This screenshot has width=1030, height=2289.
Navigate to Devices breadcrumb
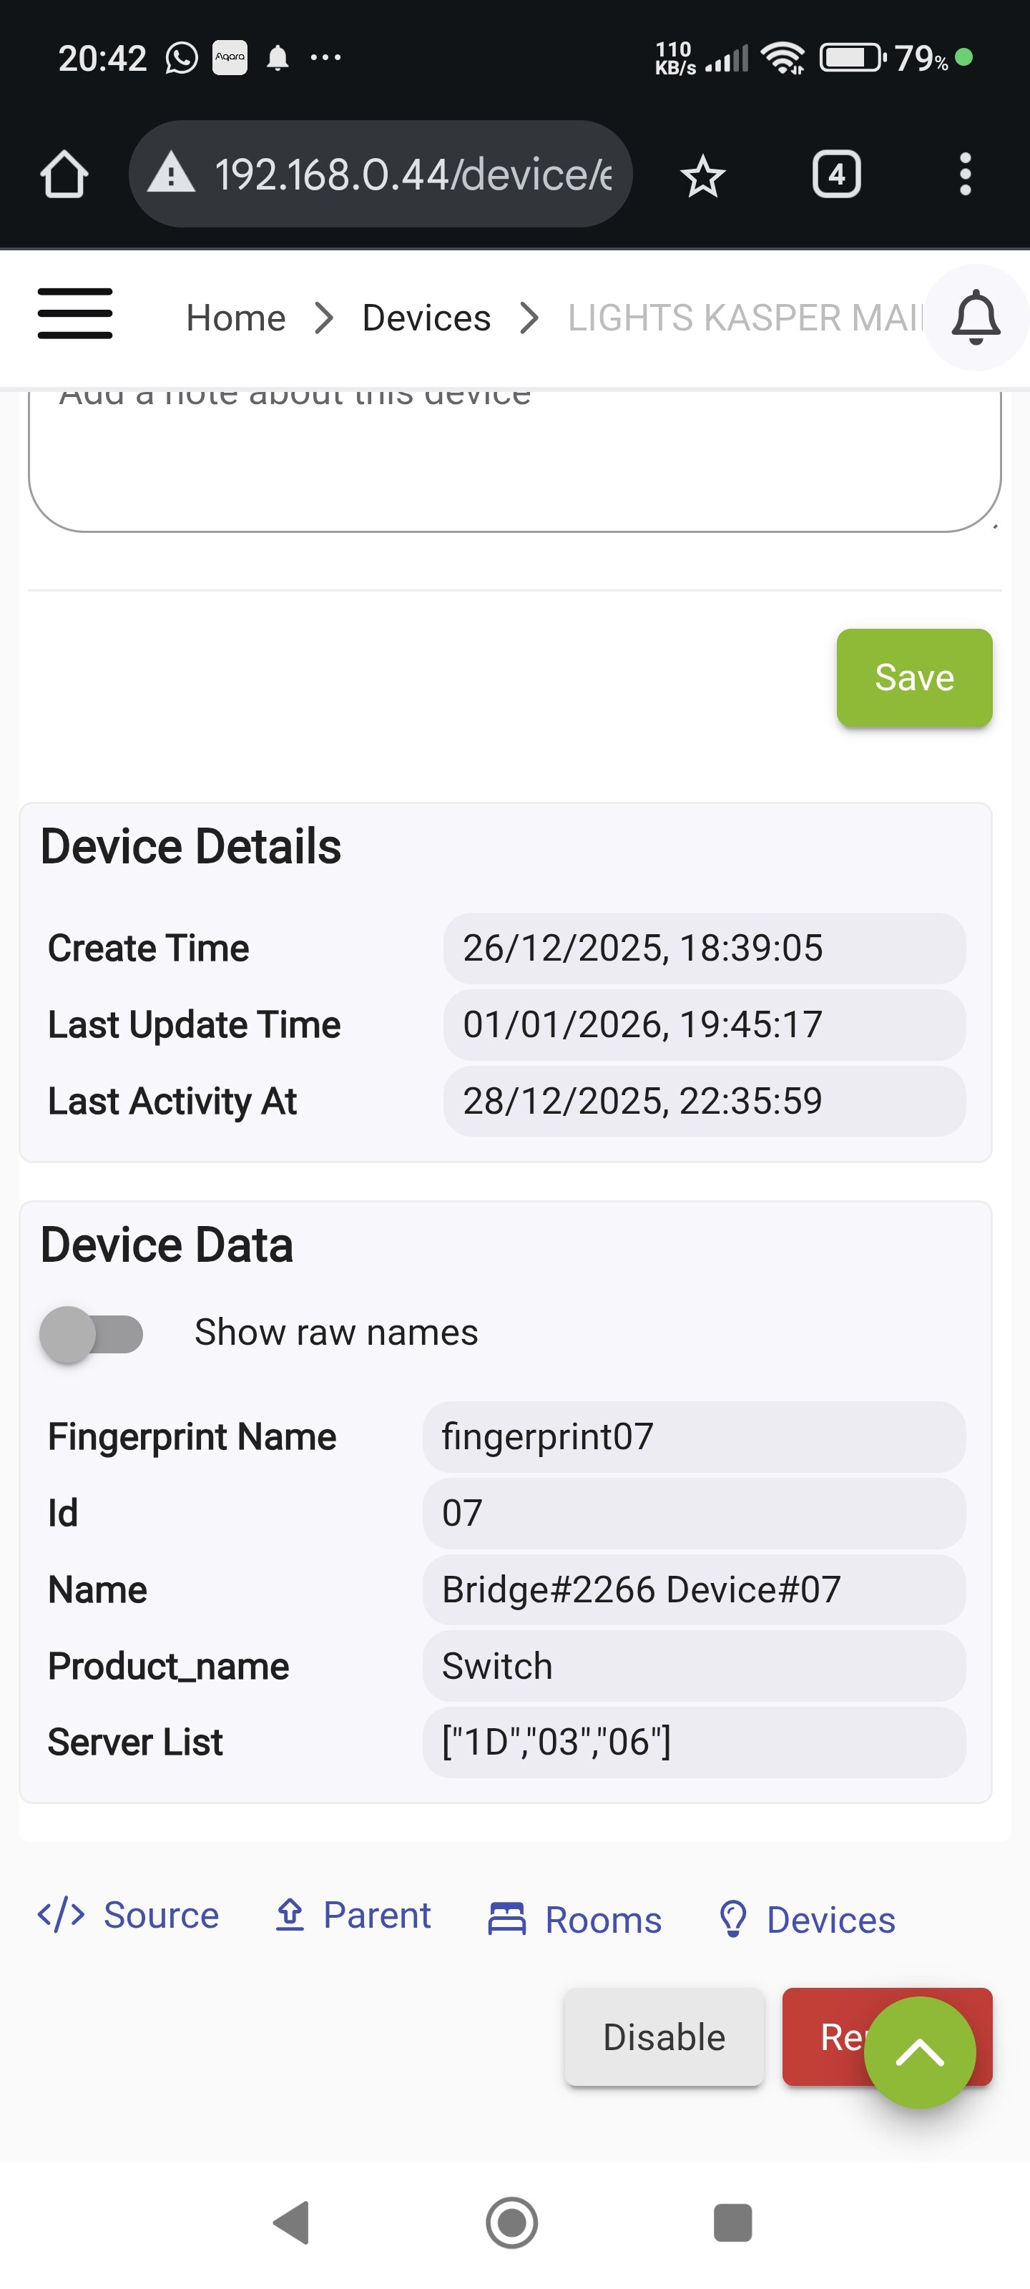click(x=426, y=318)
